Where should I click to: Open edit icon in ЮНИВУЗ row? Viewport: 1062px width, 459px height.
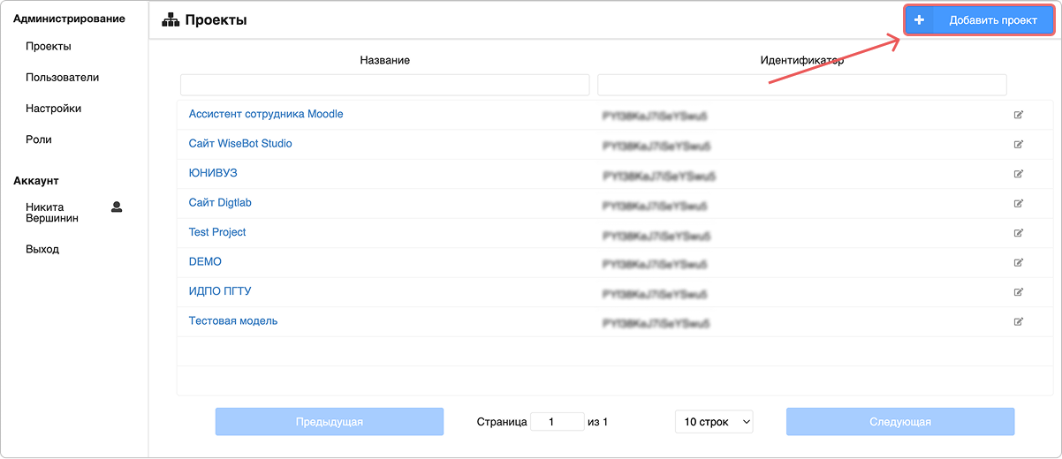point(1018,174)
